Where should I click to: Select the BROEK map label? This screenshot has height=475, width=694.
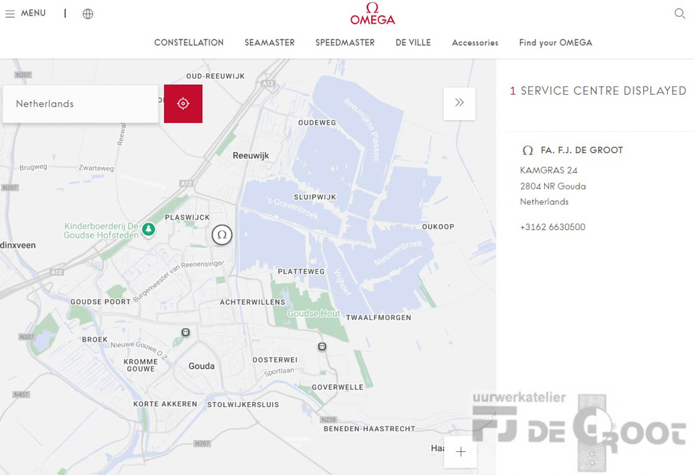tap(95, 340)
